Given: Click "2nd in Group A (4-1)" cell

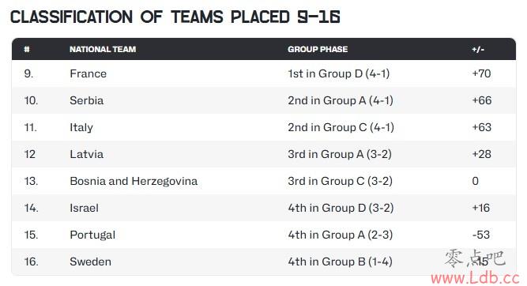Looking at the screenshot, I should [341, 100].
